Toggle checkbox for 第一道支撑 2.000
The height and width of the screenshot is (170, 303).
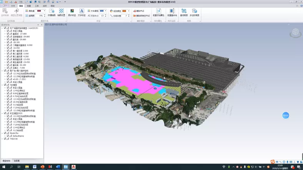[8, 51]
